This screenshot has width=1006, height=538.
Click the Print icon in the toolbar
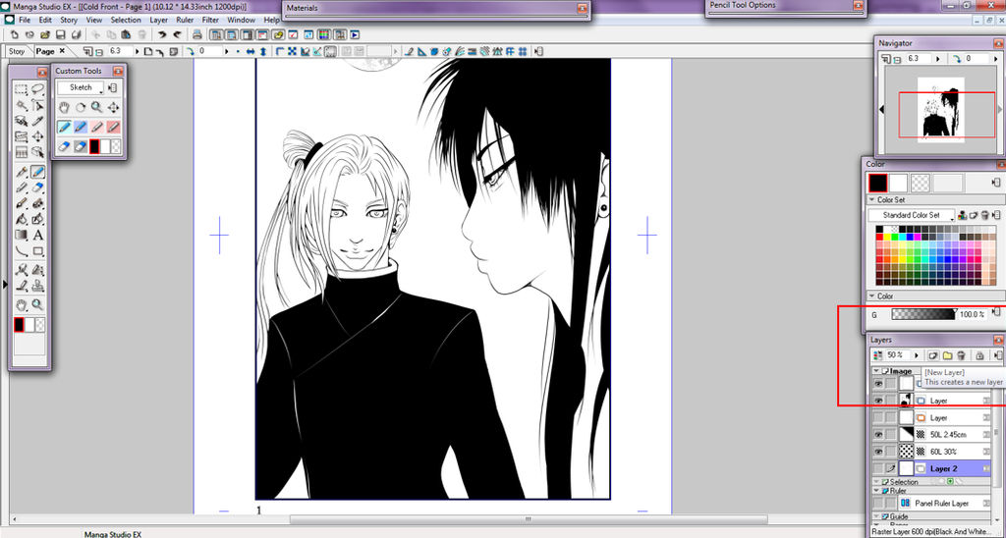pos(196,34)
